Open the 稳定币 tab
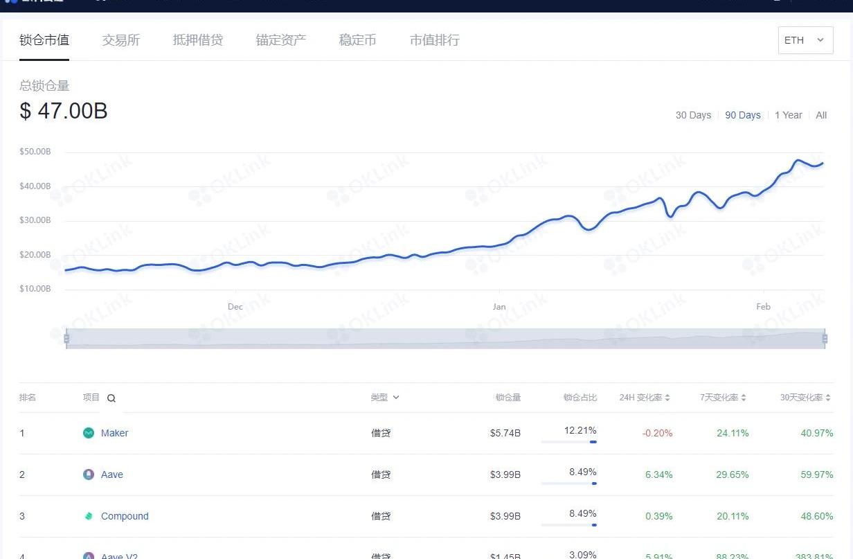Screen dimensions: 853x559 tap(357, 40)
